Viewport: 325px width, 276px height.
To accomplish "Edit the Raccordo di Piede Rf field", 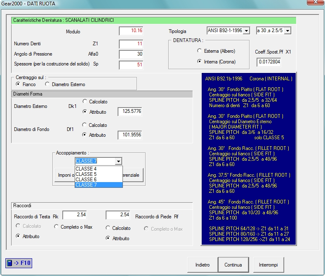I will pyautogui.click(x=118, y=215).
